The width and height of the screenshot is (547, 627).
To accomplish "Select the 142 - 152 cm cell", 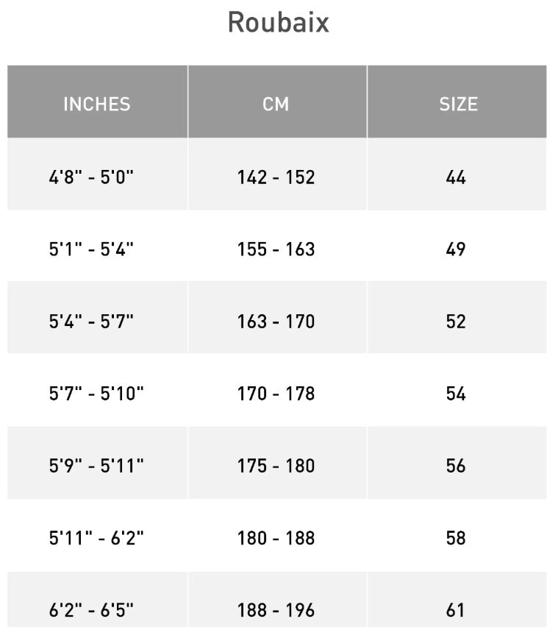I will [276, 177].
